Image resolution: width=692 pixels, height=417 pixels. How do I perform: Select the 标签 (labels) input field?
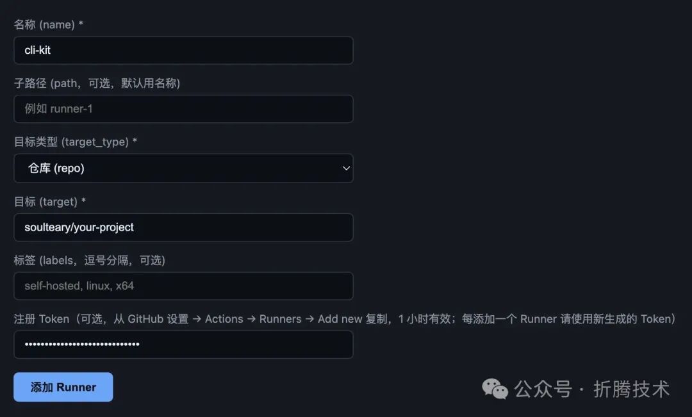[184, 286]
